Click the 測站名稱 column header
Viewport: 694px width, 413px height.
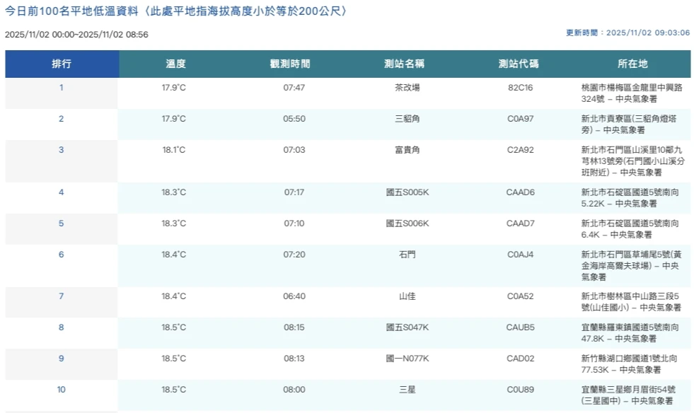(403, 63)
